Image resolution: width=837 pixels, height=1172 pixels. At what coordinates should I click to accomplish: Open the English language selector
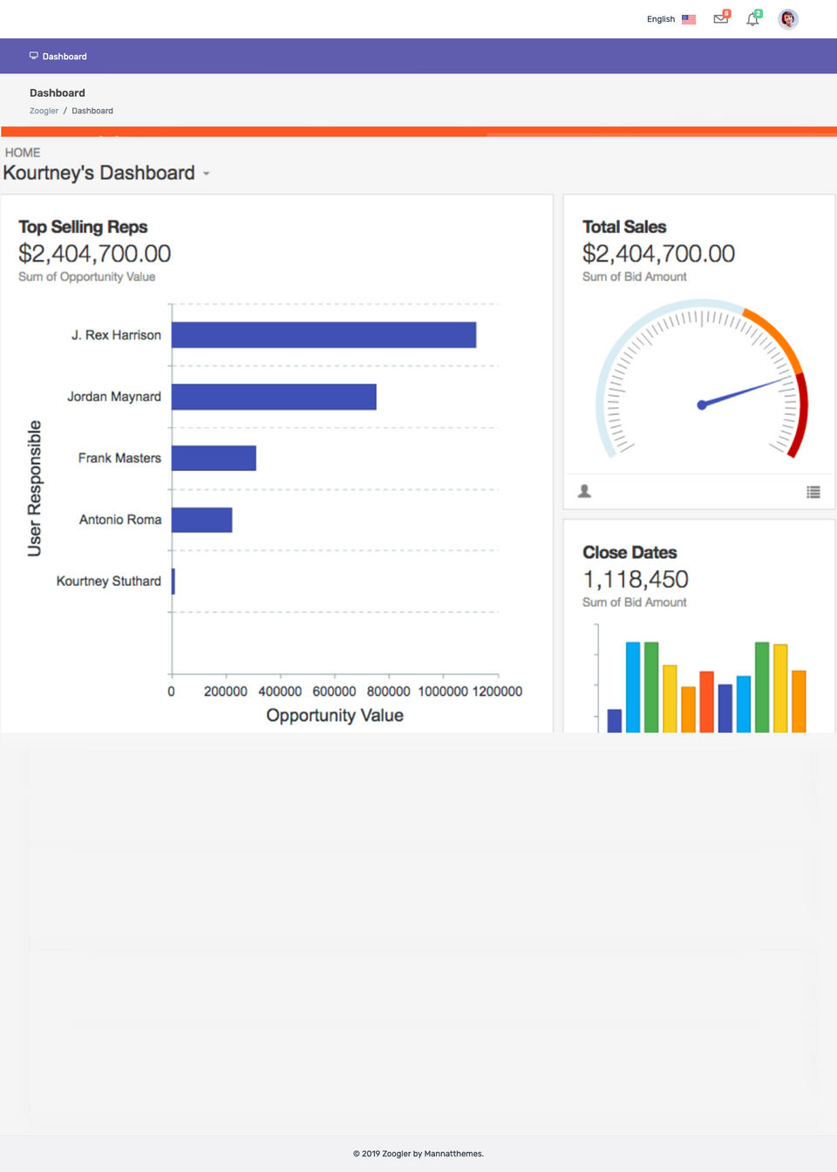tap(661, 19)
